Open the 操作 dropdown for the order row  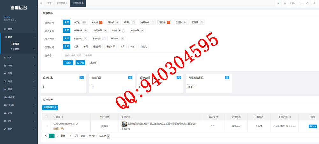click(313, 126)
